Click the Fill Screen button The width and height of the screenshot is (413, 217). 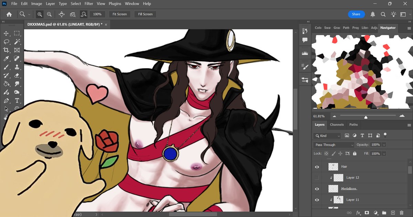tap(145, 14)
